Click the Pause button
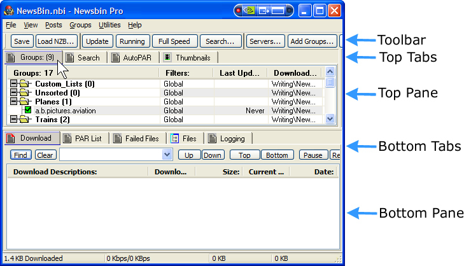The width and height of the screenshot is (464, 266). [313, 155]
